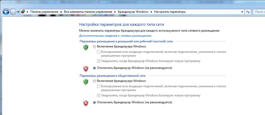Toggle 'Уведомлять' checkbox under public network
The width and height of the screenshot is (265, 115).
(99, 96)
